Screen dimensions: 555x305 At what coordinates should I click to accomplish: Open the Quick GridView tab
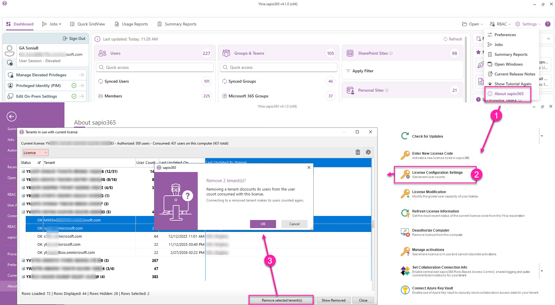click(x=88, y=24)
